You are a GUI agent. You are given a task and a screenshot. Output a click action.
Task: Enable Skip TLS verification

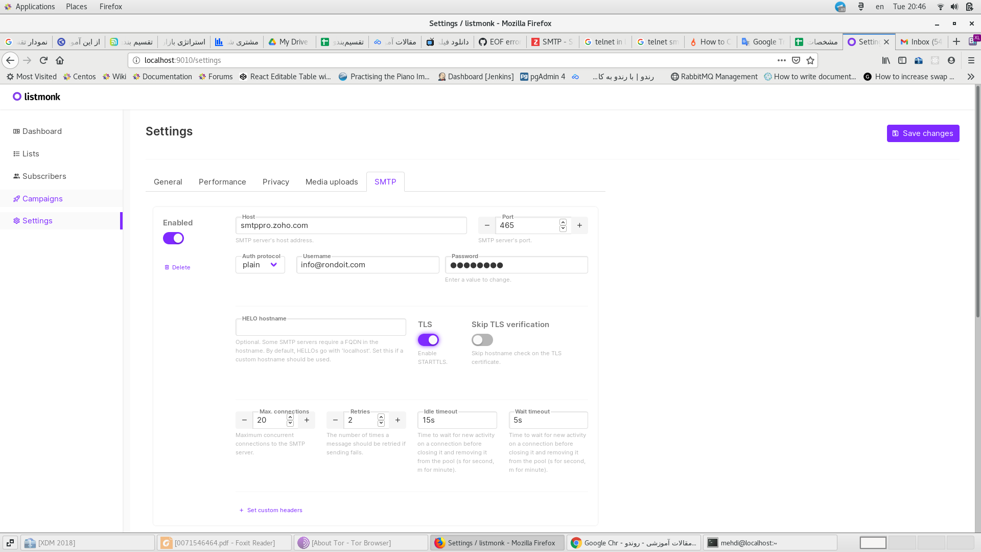pyautogui.click(x=482, y=340)
